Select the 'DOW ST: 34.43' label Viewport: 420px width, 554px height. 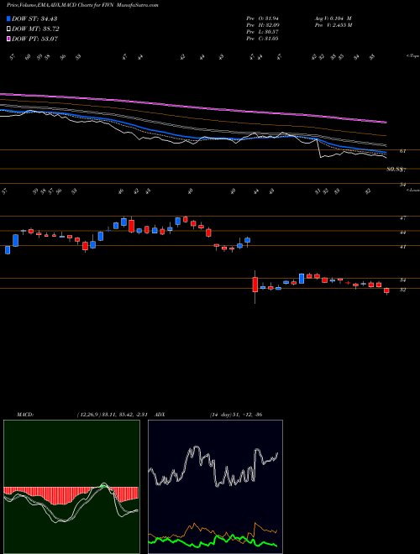34,18
